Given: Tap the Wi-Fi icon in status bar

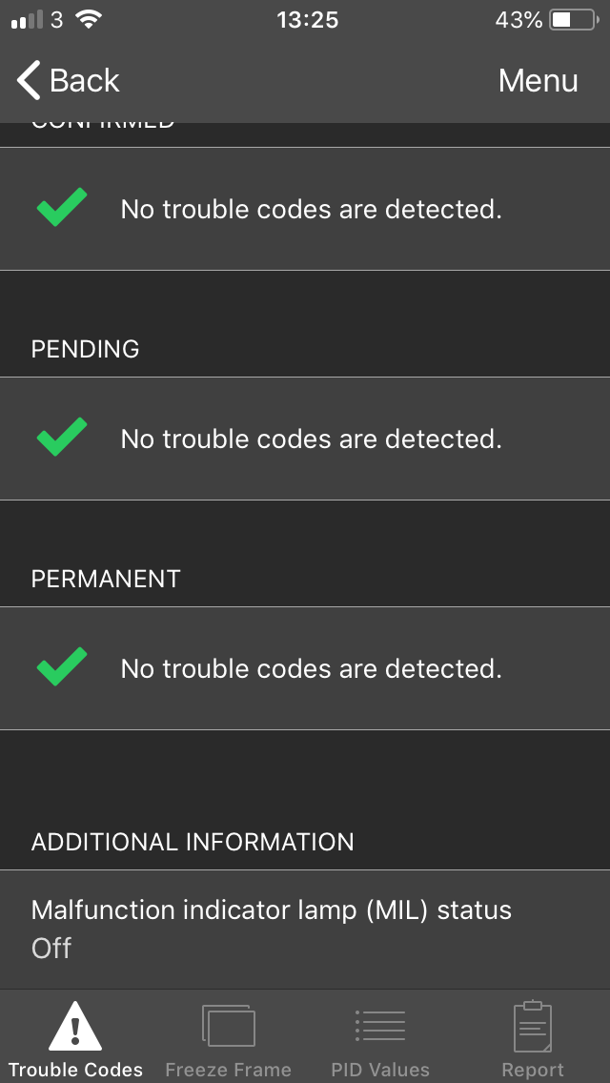Looking at the screenshot, I should pos(89,19).
